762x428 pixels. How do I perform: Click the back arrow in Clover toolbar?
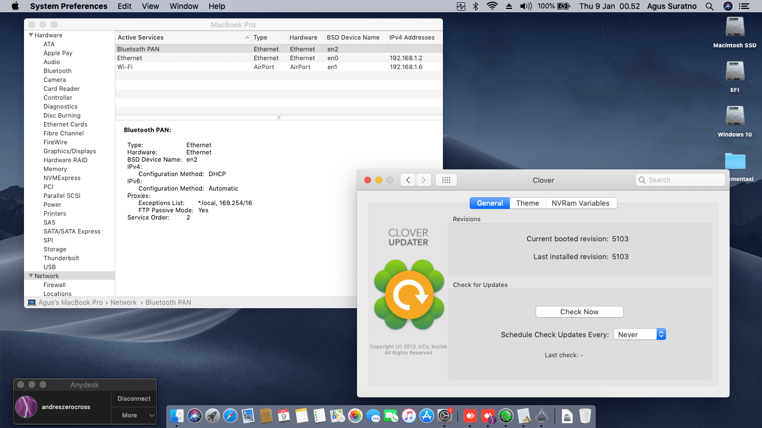(408, 180)
